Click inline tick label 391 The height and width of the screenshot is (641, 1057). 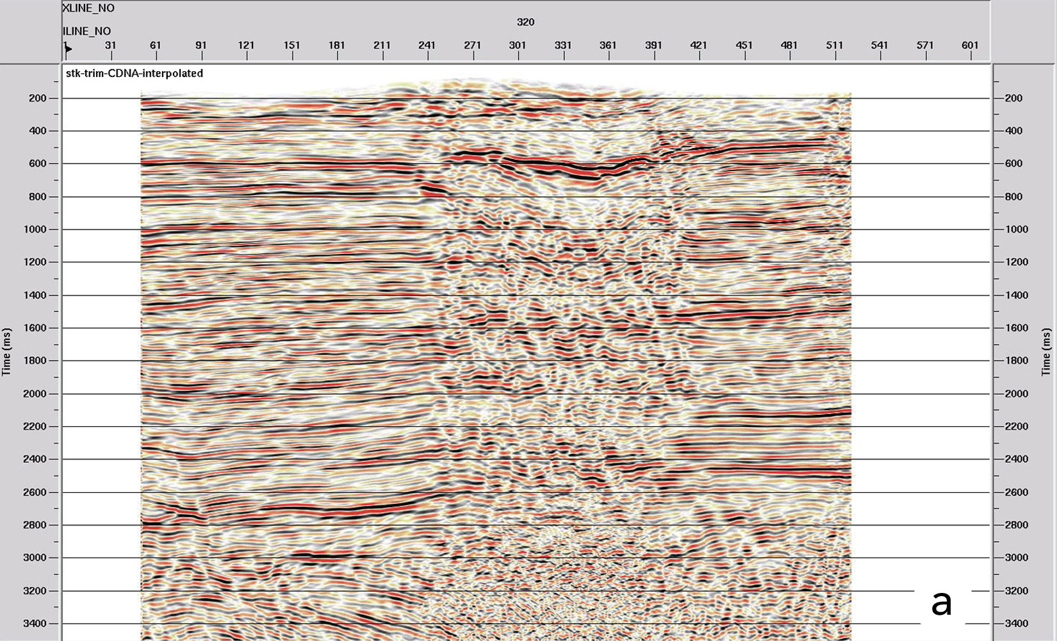653,45
